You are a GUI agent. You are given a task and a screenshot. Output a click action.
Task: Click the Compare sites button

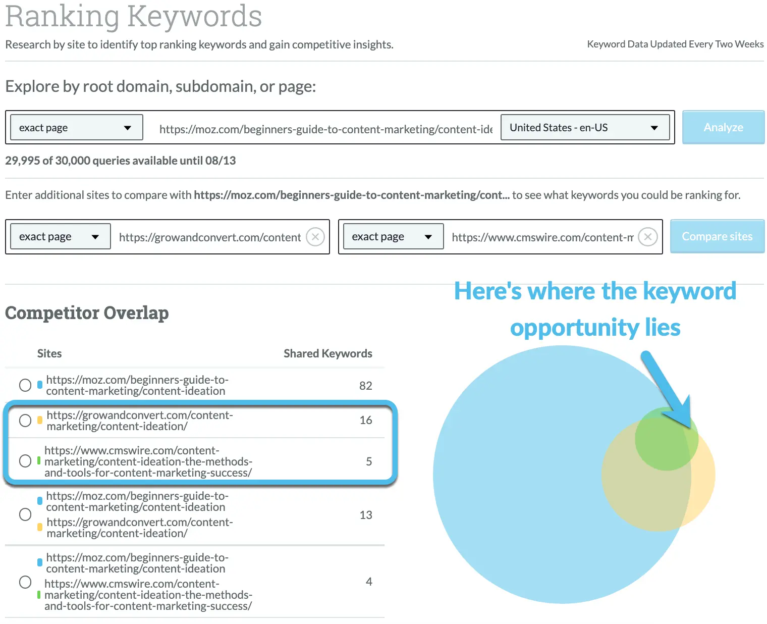[717, 236]
